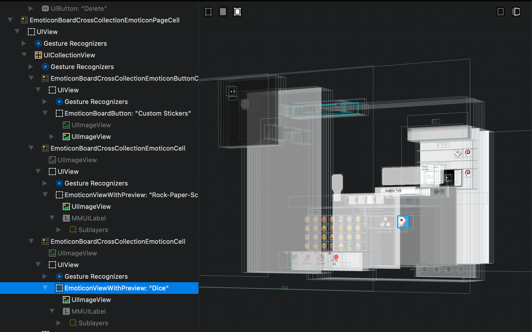Click the Hold to Talk layer in canvas
Image resolution: width=532 pixels, height=332 pixels.
tap(393, 191)
